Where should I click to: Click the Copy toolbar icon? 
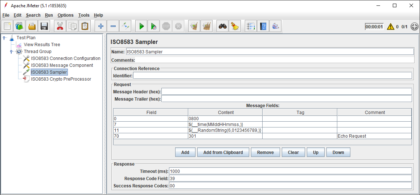point(72,26)
